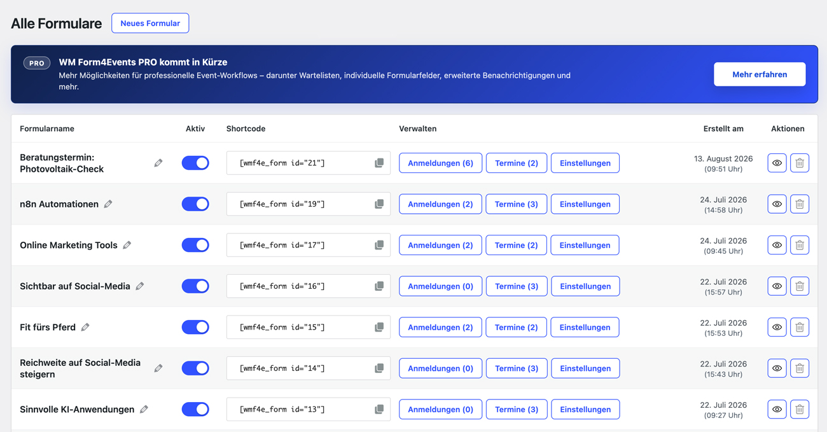Copy shortcode wmf4e_form id="19"
Viewport: 827px width, 432px height.
tap(379, 204)
